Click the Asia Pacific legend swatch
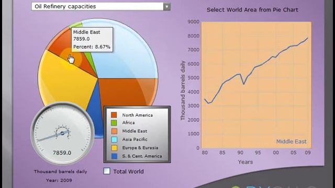 point(114,139)
